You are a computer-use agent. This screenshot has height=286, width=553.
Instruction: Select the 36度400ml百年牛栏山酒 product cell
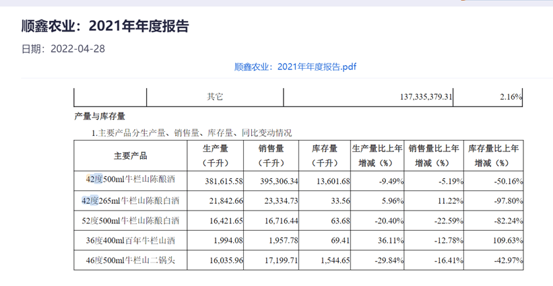[x=131, y=240]
